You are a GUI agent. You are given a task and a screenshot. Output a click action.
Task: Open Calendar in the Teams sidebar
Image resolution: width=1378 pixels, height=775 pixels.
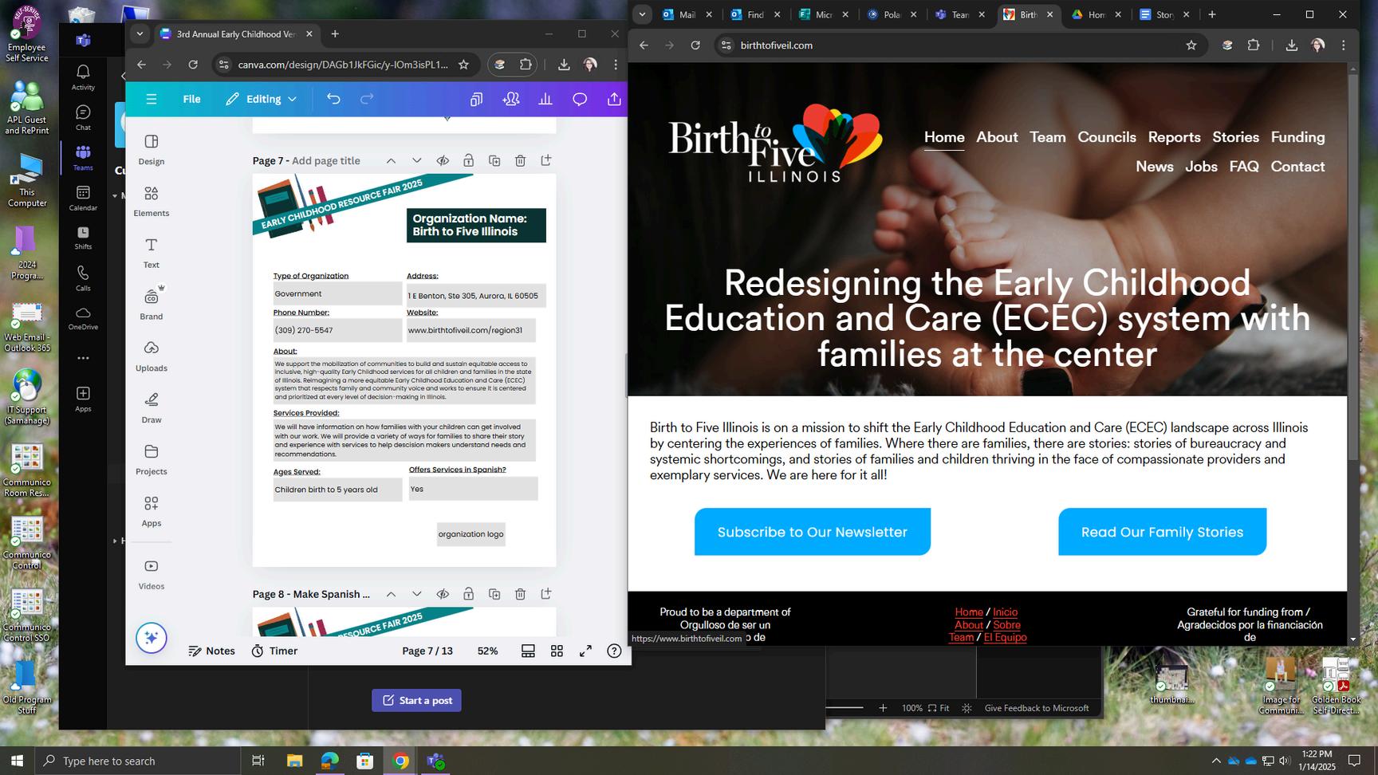coord(83,198)
